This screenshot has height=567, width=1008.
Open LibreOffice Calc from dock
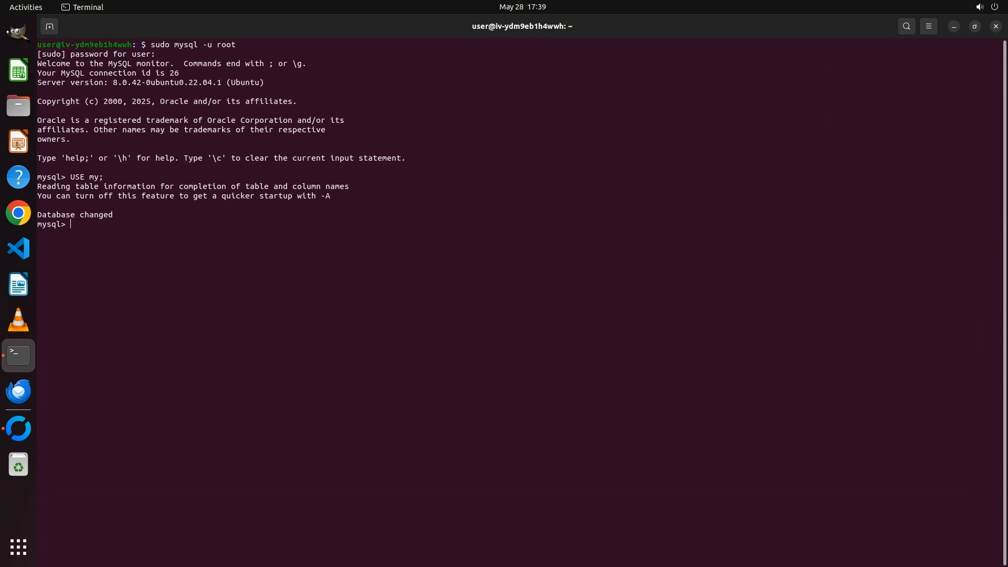[x=18, y=70]
